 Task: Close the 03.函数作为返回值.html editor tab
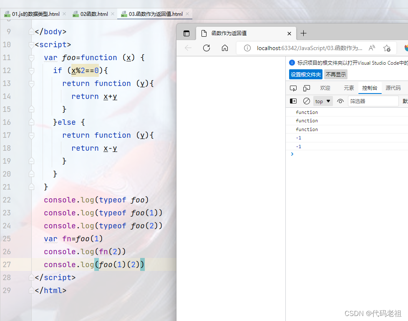click(187, 14)
